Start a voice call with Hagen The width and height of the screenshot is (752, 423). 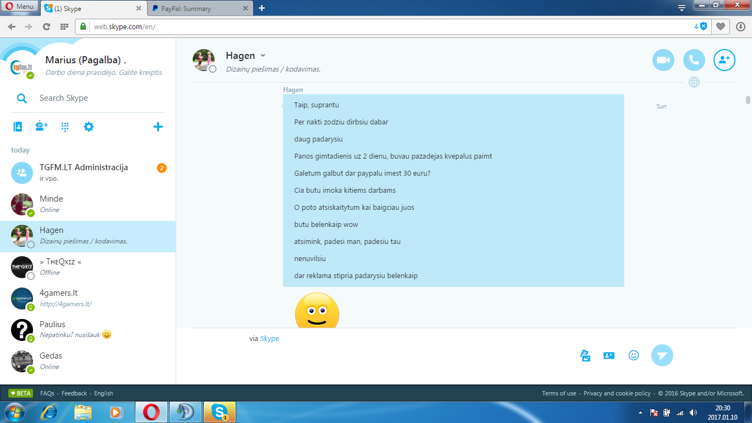pos(694,60)
